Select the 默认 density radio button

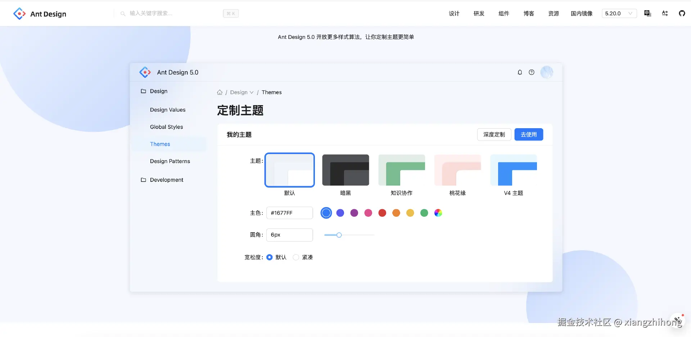point(269,257)
